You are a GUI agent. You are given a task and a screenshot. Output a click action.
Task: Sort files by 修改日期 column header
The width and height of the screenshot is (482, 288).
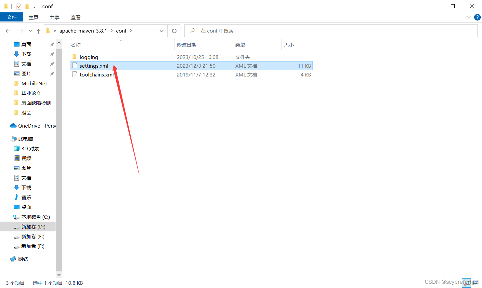pyautogui.click(x=187, y=45)
